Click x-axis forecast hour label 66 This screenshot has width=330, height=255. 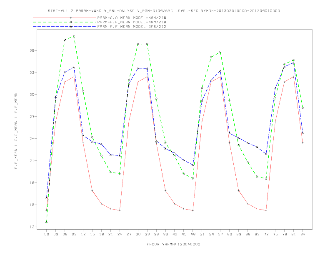pos(248,234)
